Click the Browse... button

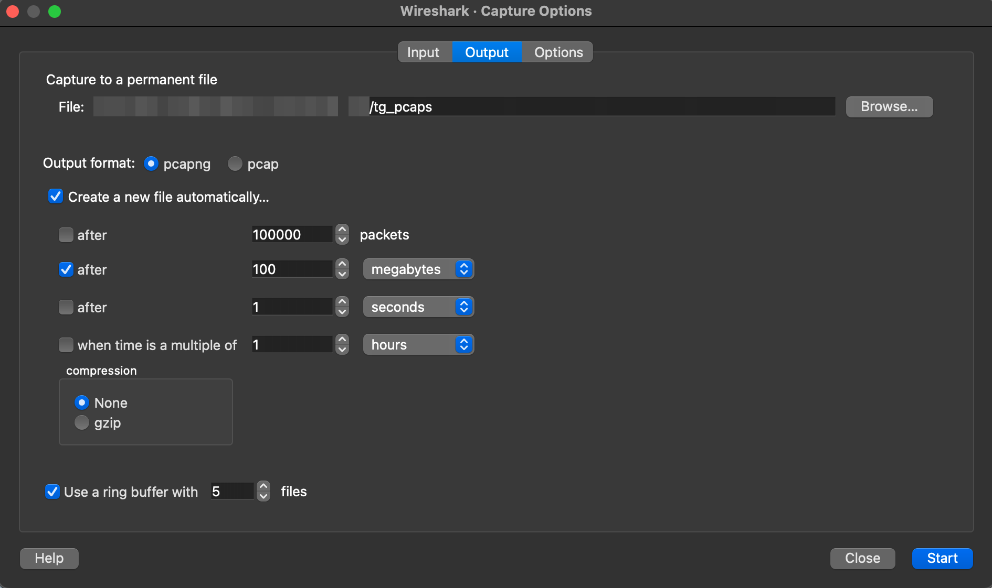click(x=889, y=107)
